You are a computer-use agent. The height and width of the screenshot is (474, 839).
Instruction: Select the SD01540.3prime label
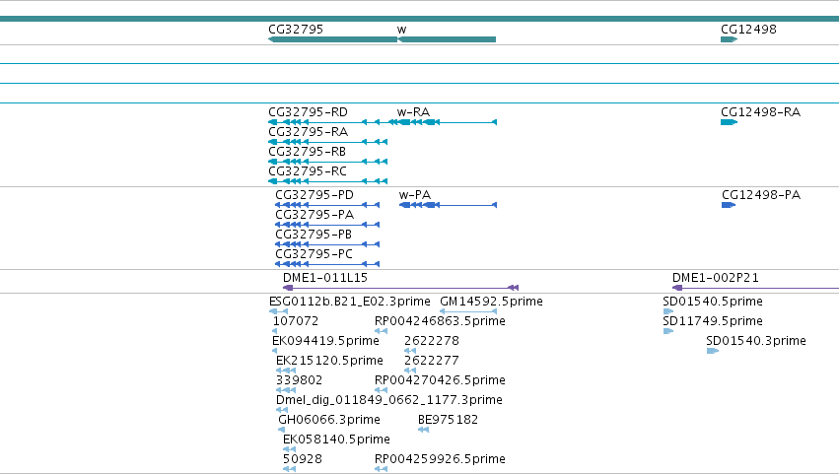tap(755, 341)
